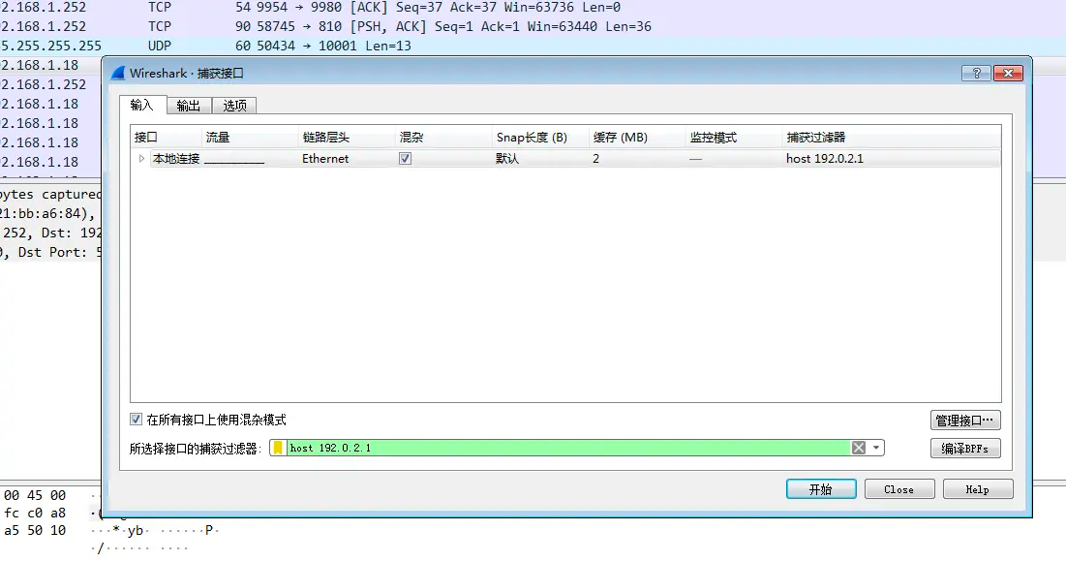Click the Close button
This screenshot has height=561, width=1066.
(x=898, y=488)
